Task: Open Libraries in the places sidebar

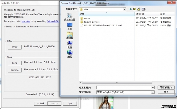Action: 70,35
